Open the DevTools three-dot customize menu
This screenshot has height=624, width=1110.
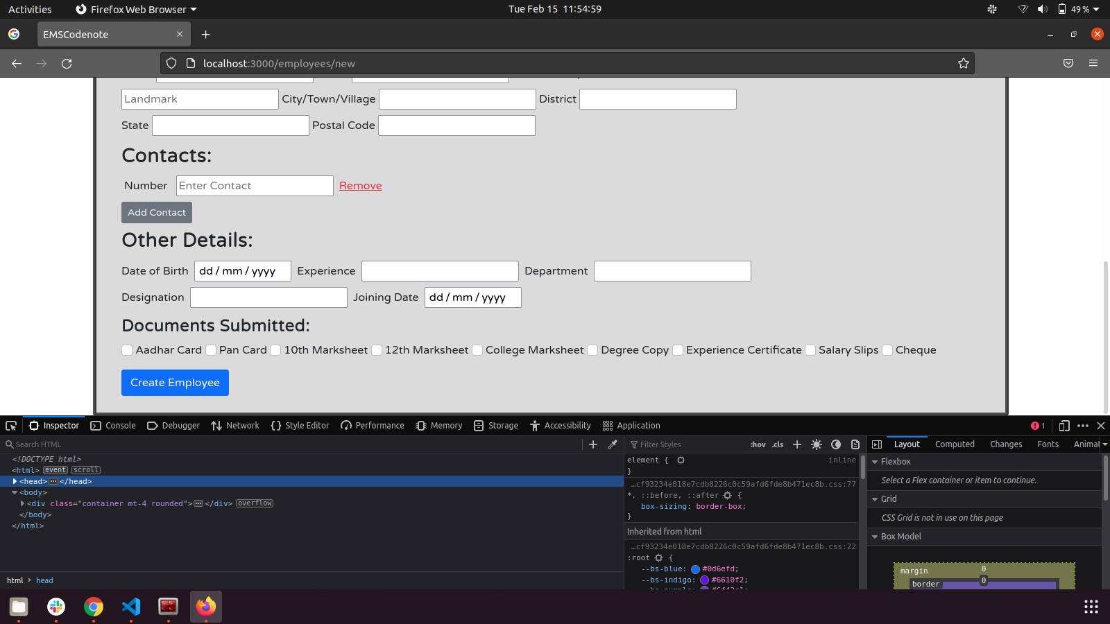[x=1083, y=426]
